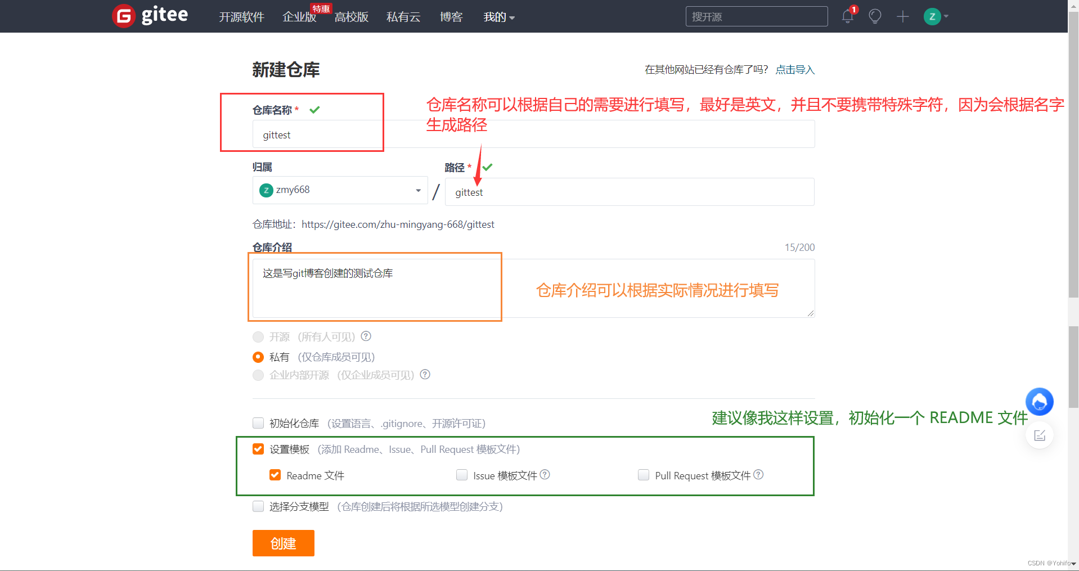
Task: Check the 初始化仓库 checkbox
Action: pos(258,423)
